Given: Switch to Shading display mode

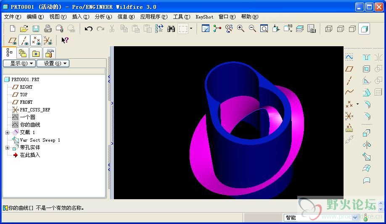Looking at the screenshot, I should pos(364,29).
